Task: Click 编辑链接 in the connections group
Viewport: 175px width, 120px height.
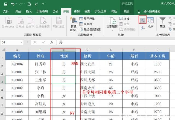Action: [x=127, y=29]
